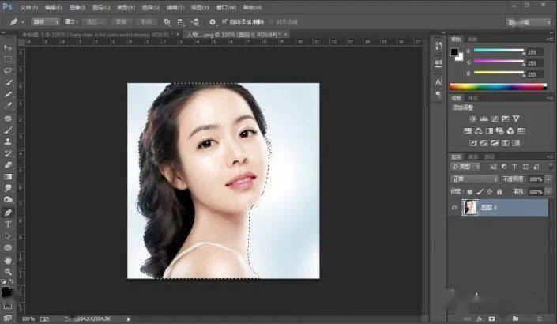Select the Eraser tool
The width and height of the screenshot is (557, 324).
tap(8, 165)
